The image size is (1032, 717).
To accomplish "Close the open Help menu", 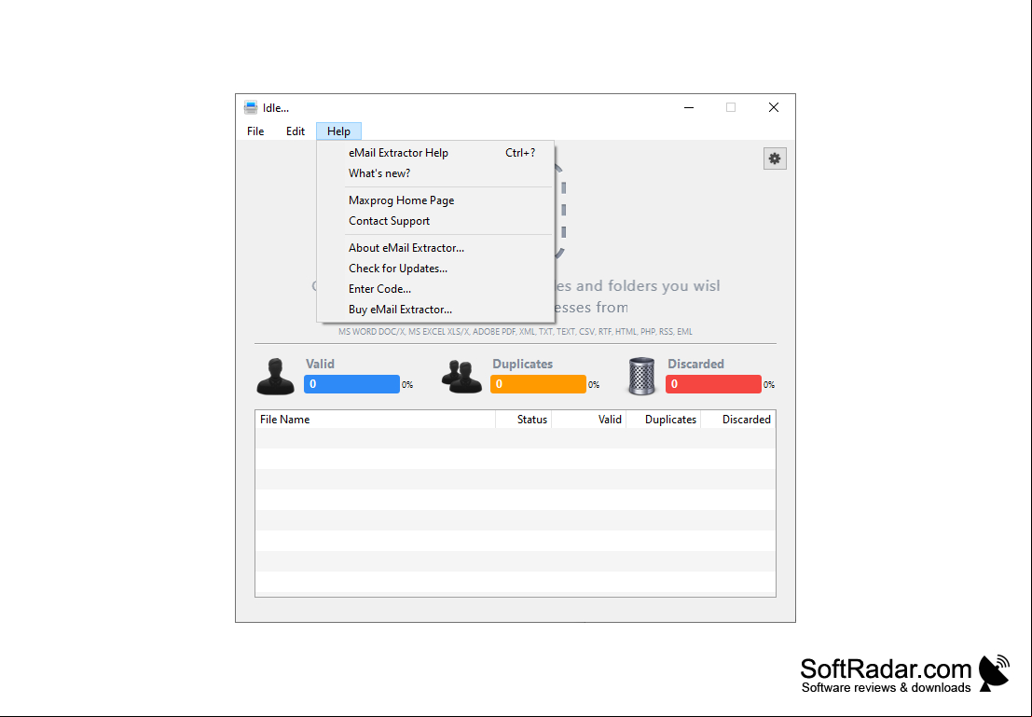I will tap(338, 131).
